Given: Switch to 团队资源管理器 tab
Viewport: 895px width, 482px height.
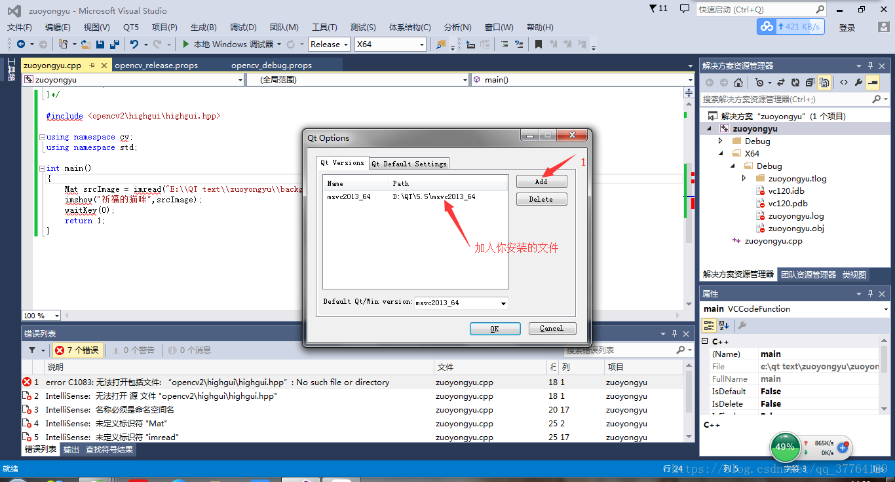Looking at the screenshot, I should (809, 274).
